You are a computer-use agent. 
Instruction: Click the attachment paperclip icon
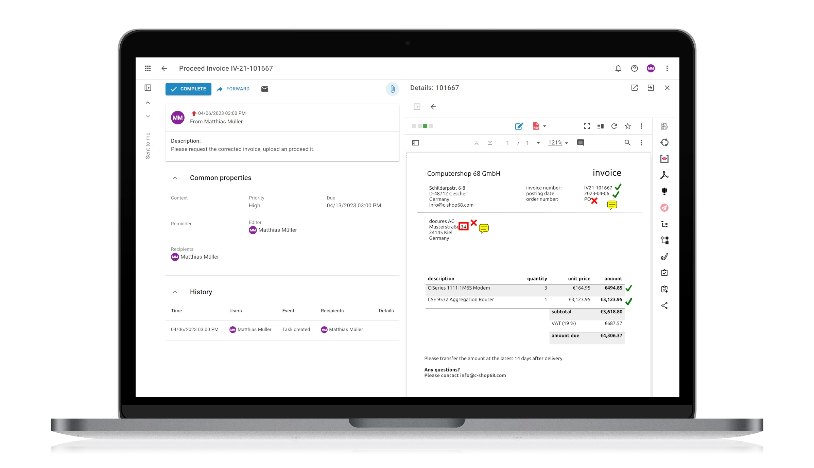point(392,89)
